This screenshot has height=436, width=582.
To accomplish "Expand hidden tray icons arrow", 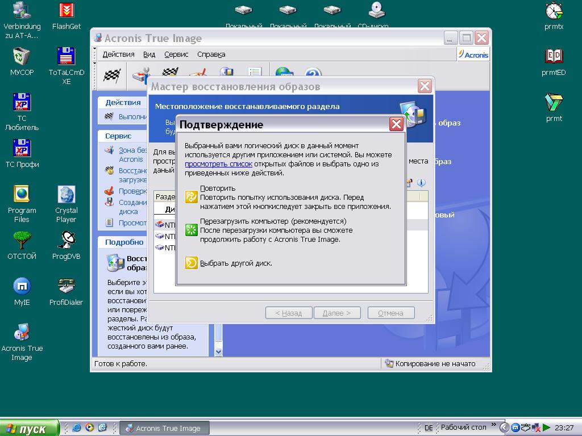I will click(504, 428).
